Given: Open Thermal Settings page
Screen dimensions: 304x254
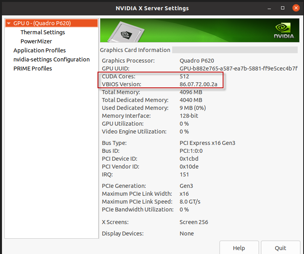Looking at the screenshot, I should tap(43, 32).
